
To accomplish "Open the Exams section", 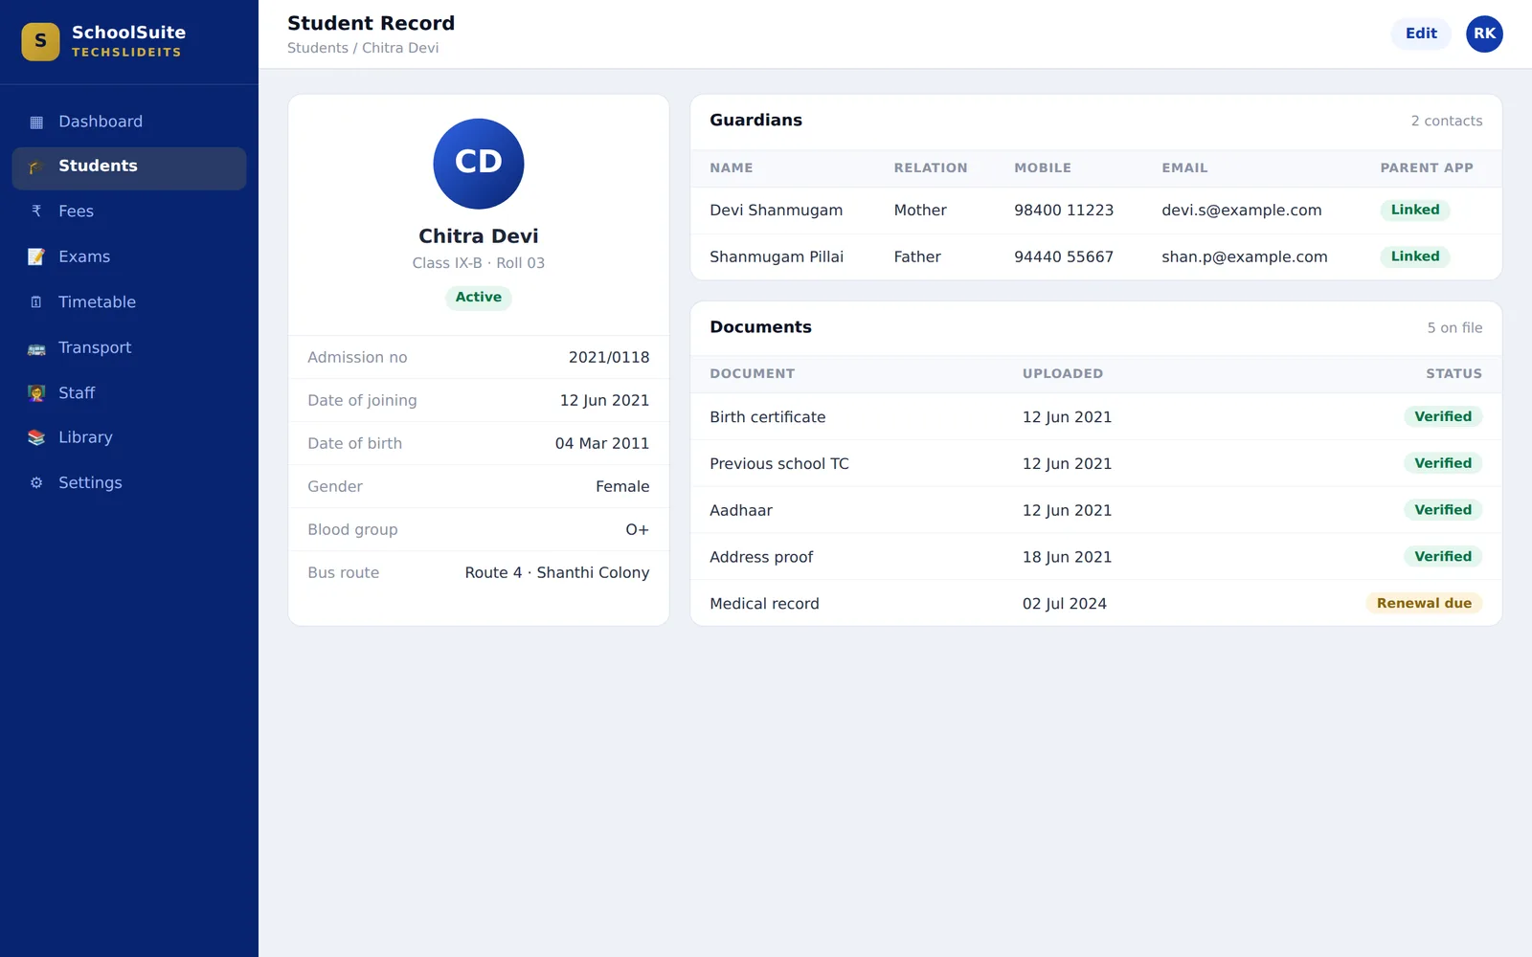I will pos(129,256).
